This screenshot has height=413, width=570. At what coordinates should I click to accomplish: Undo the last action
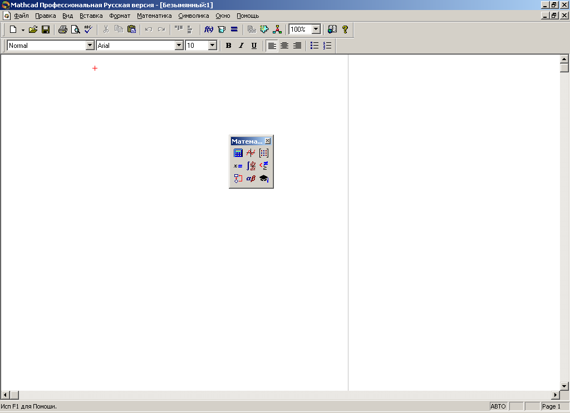point(148,29)
